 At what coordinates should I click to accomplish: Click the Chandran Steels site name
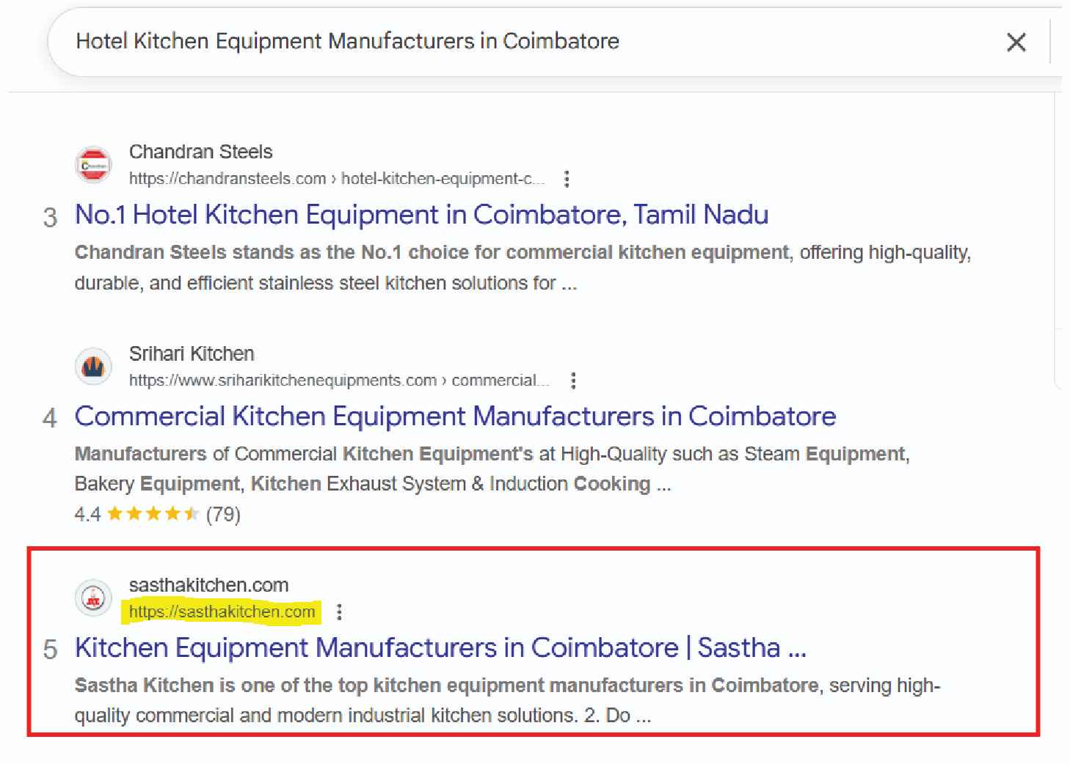tap(200, 152)
